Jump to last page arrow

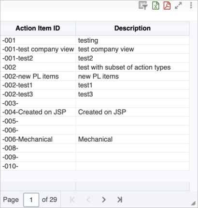pyautogui.click(x=120, y=200)
